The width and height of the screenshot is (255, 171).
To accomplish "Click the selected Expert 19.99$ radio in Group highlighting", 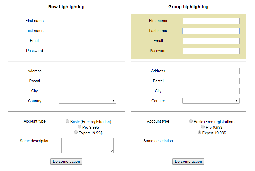I will pyautogui.click(x=199, y=133).
